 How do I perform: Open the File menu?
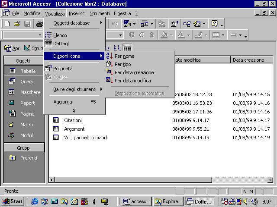pyautogui.click(x=16, y=13)
